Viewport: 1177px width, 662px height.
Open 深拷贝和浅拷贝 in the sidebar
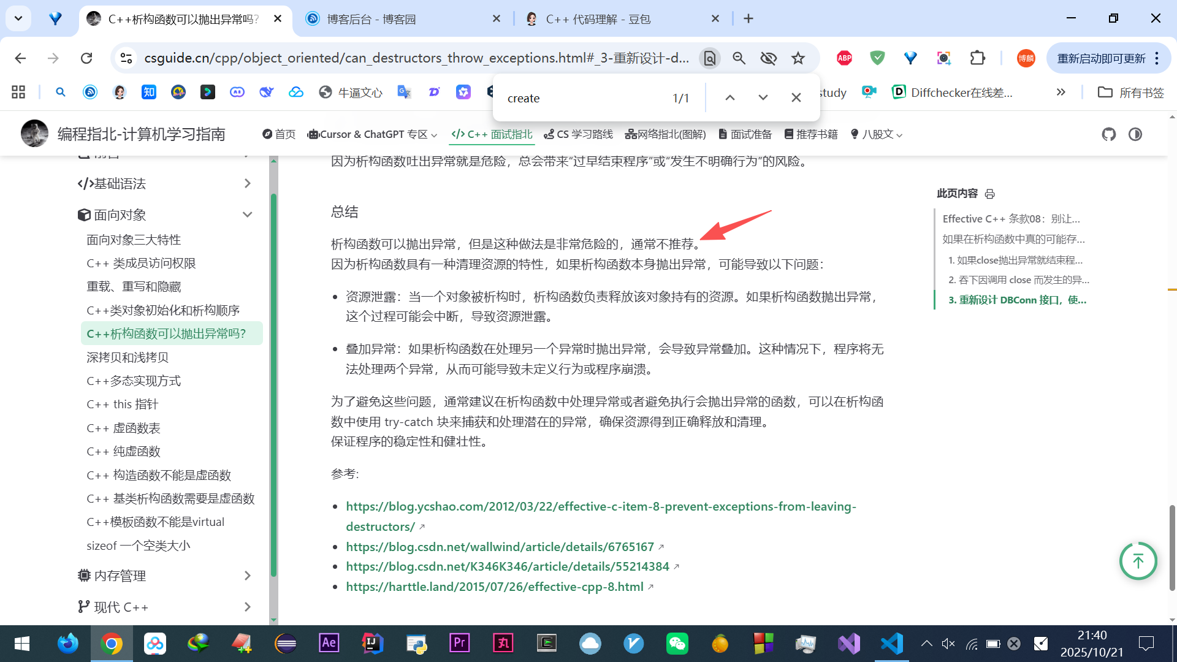click(x=128, y=357)
